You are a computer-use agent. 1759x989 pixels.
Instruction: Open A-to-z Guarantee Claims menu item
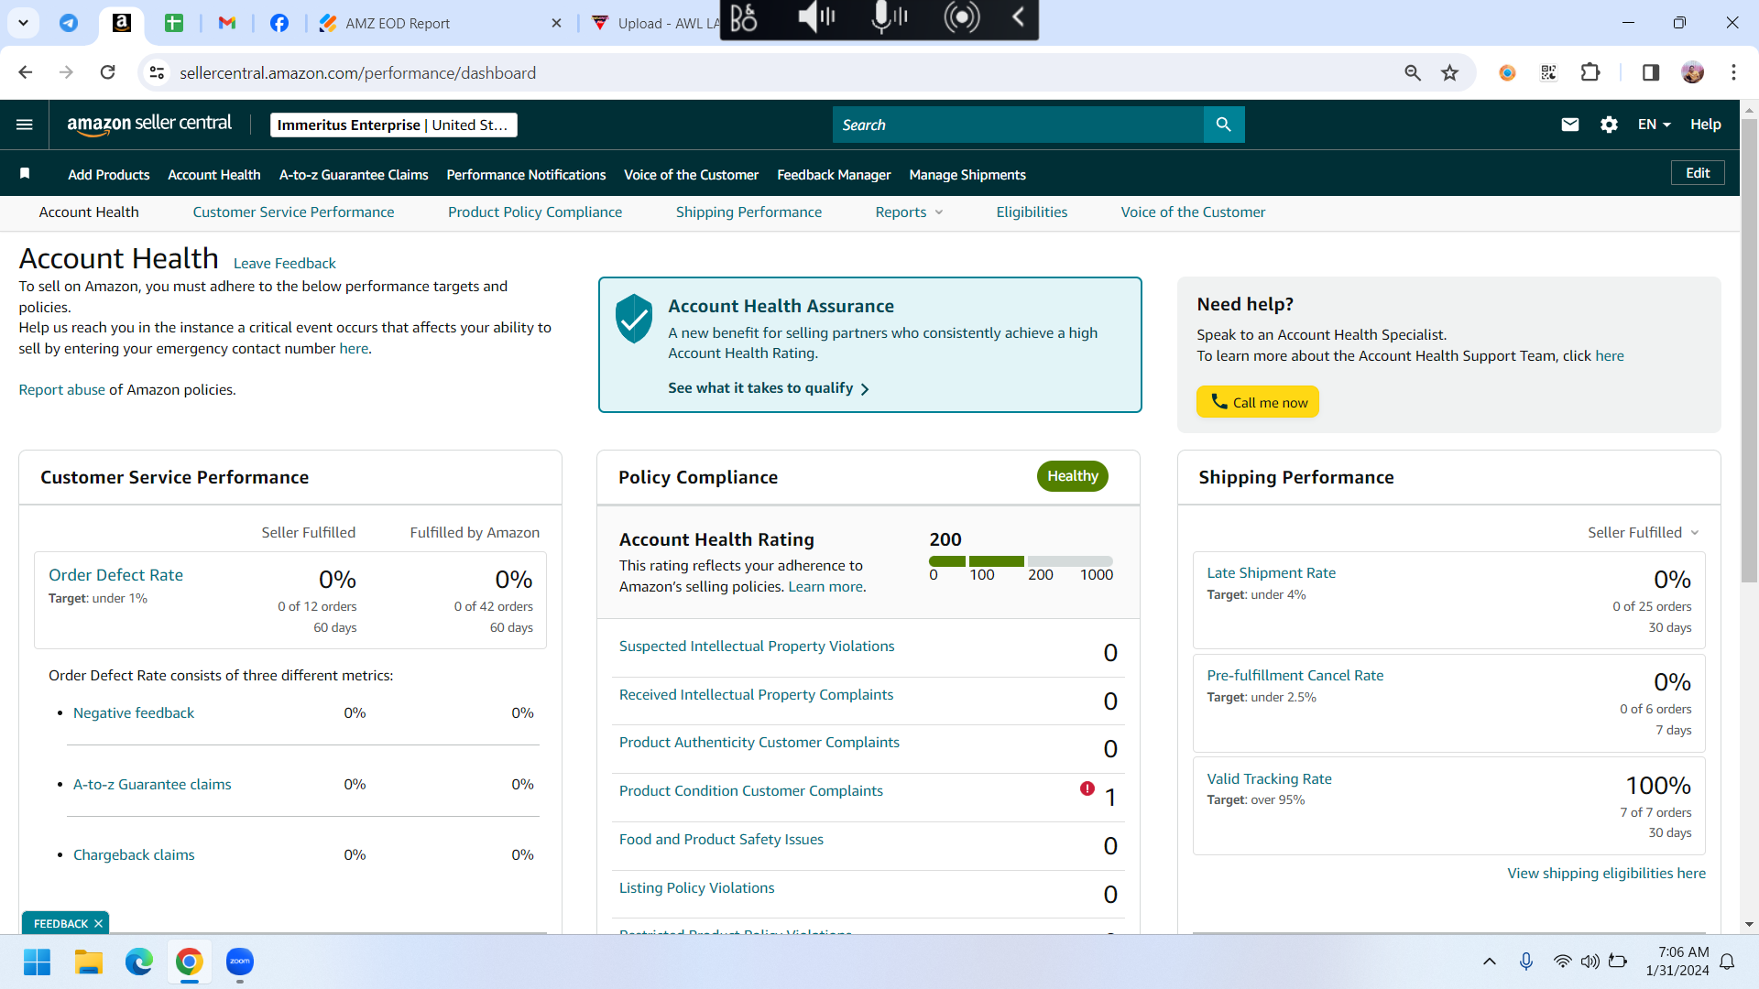click(x=354, y=175)
